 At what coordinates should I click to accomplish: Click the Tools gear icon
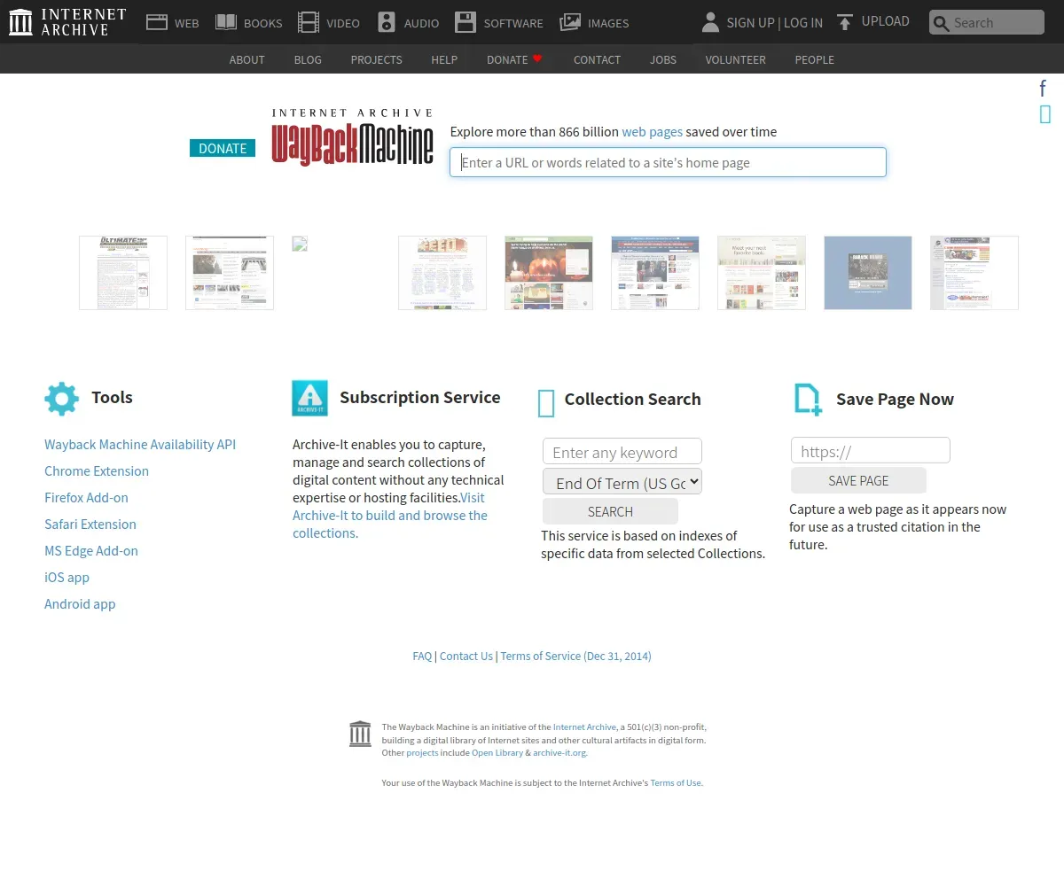point(61,399)
